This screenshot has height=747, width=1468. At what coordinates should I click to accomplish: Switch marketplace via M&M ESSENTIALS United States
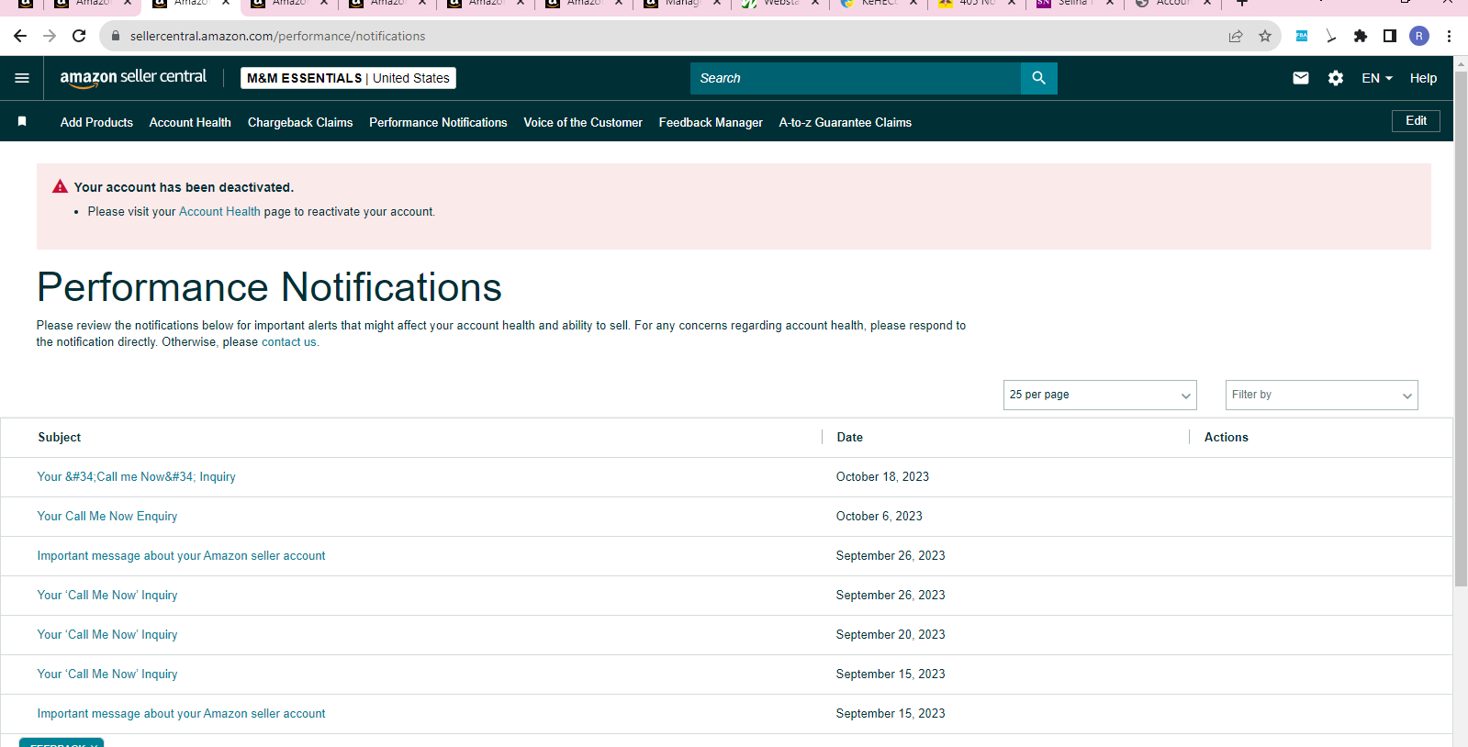tap(348, 78)
